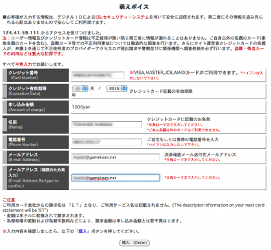Click the Amount of charge label cell

(x=35, y=107)
